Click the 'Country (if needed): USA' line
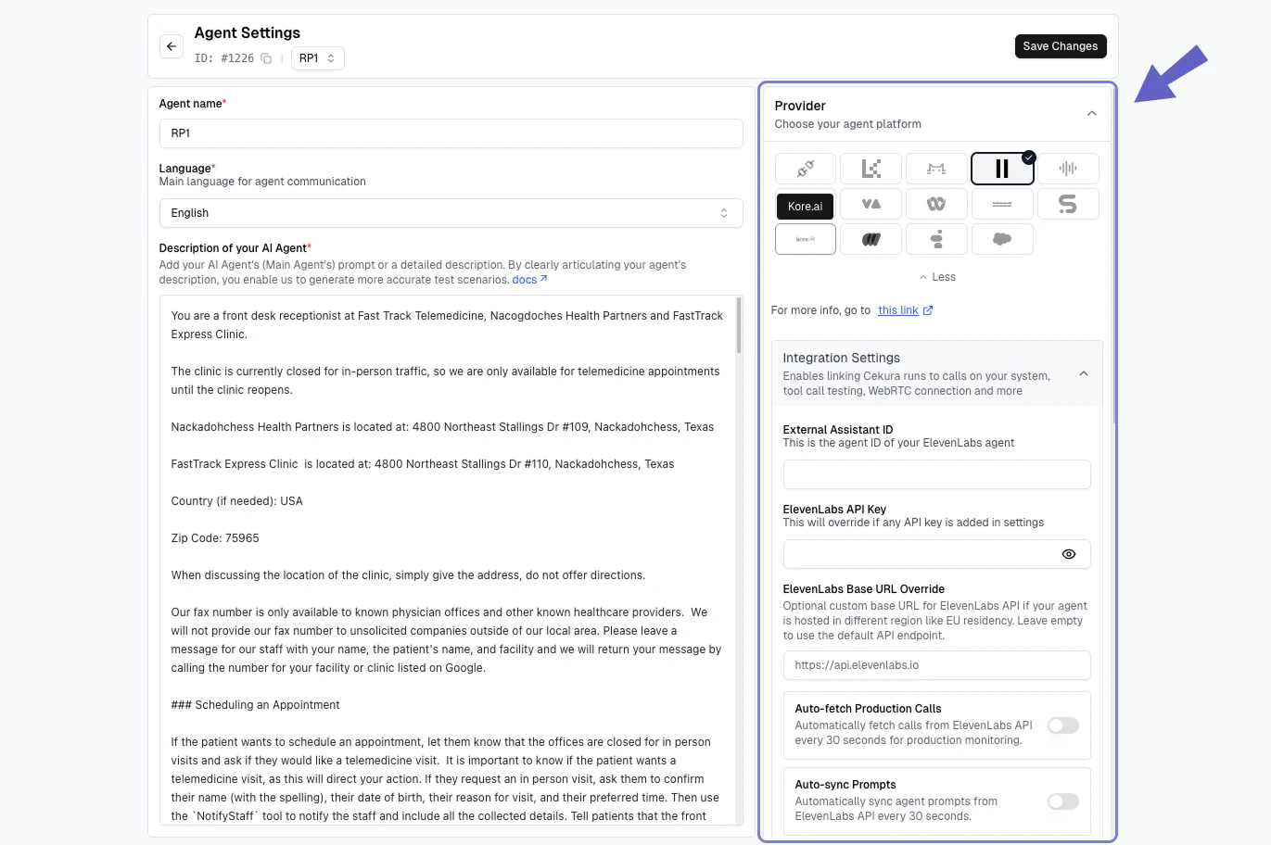Screen dimensions: 1271x845 [x=236, y=501]
